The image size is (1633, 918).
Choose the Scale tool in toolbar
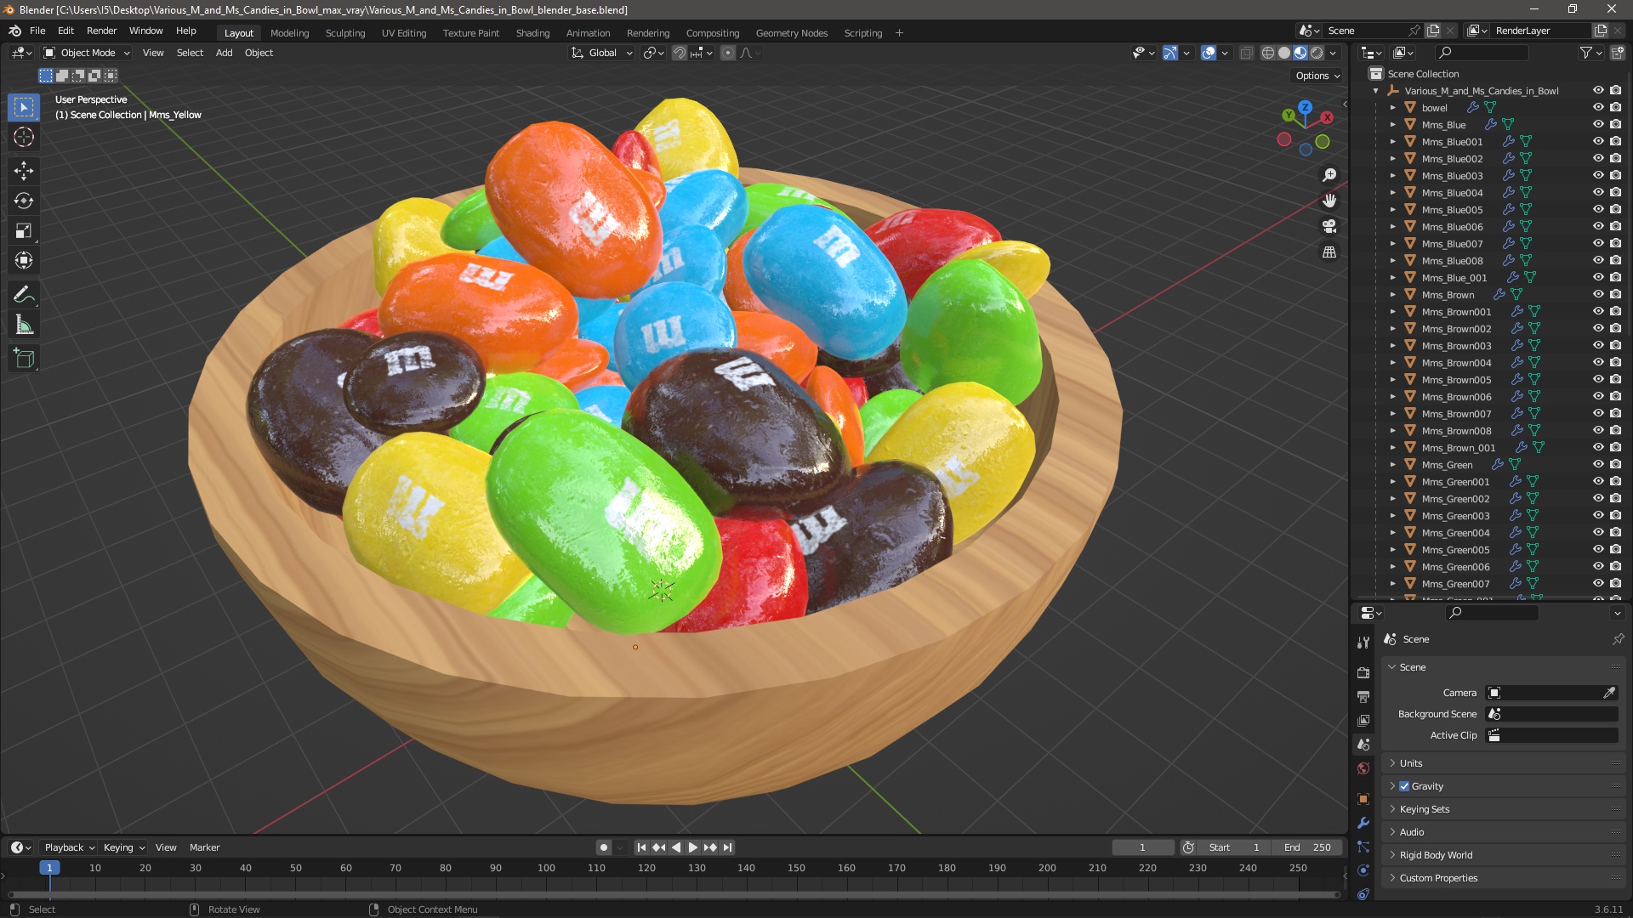(24, 230)
